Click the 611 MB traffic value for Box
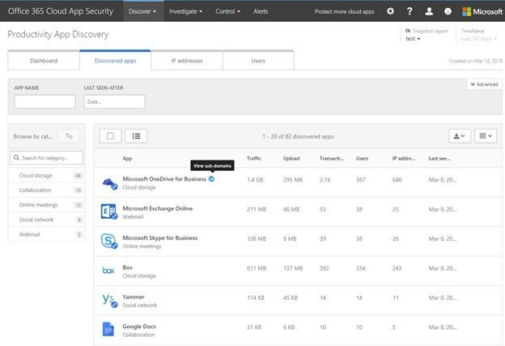This screenshot has width=505, height=346. (257, 268)
